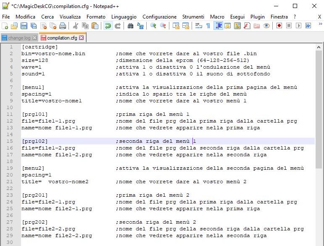This screenshot has width=324, height=246.
Task: Open the Visualizza menu
Action: (70, 17)
